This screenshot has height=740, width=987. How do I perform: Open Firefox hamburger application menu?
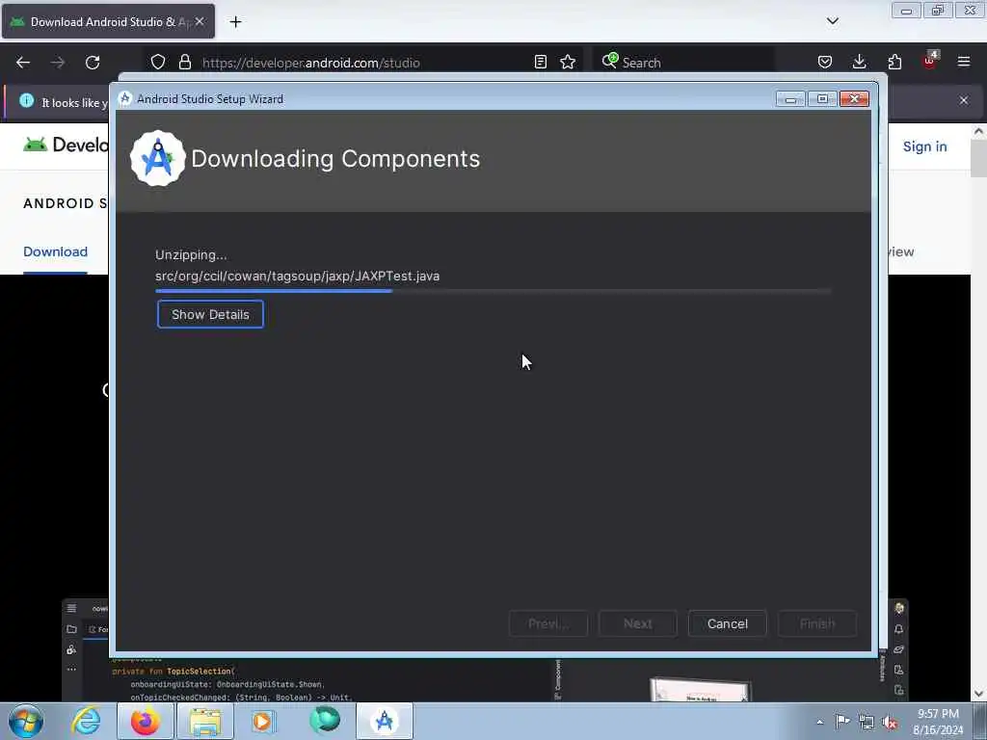click(964, 62)
